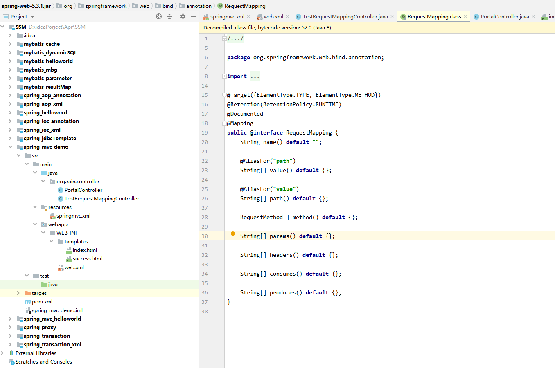
Task: Click the web.xml file icon in tree
Action: point(61,267)
